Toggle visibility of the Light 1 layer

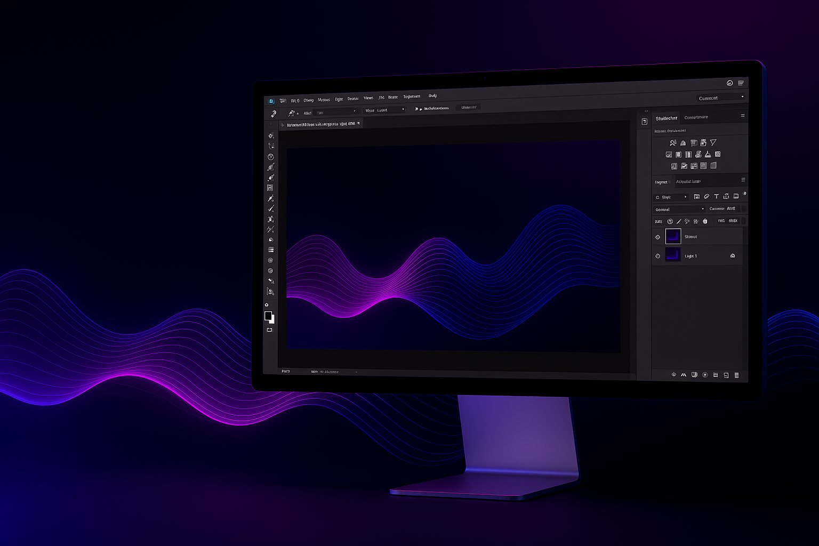657,256
